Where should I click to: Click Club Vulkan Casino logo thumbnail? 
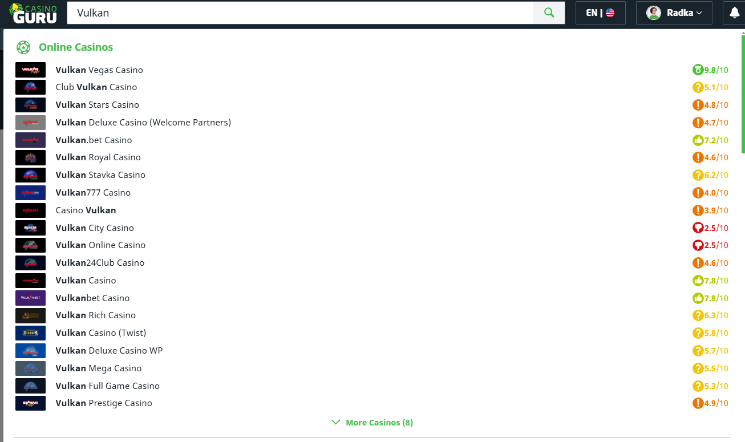30,87
